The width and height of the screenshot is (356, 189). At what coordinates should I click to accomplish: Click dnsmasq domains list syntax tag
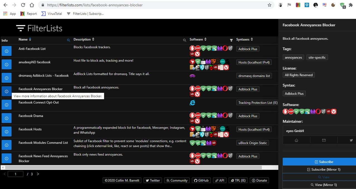pyautogui.click(x=254, y=76)
